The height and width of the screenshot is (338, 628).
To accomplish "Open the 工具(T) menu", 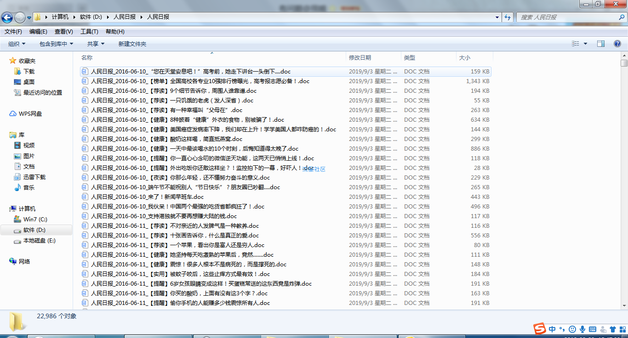I will pyautogui.click(x=89, y=32).
